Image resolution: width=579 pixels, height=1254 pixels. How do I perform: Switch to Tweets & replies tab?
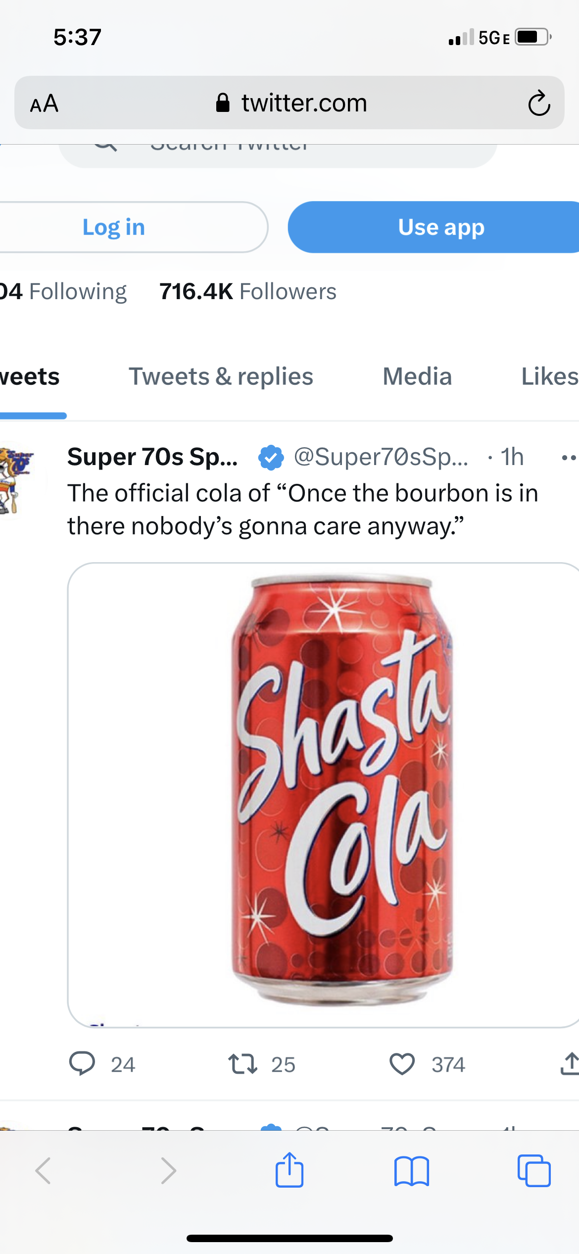pyautogui.click(x=221, y=376)
